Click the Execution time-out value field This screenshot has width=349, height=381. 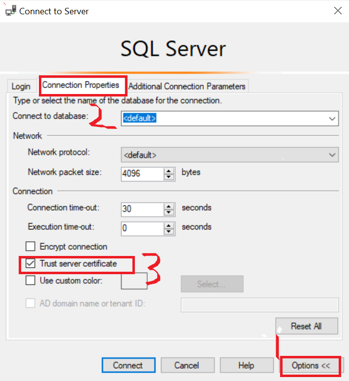[142, 228]
